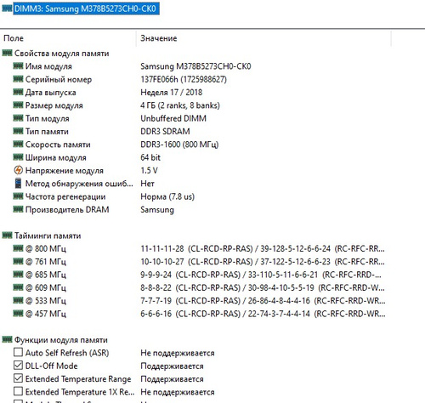The height and width of the screenshot is (403, 425).
Task: Click the 'Метод обнаружения ошиб...' field label
Action: tap(79, 184)
